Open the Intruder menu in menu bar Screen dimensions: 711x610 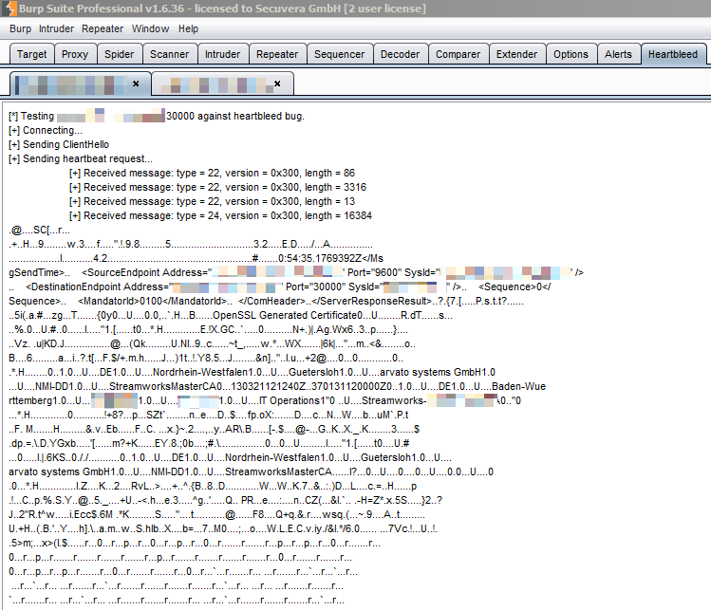(x=56, y=29)
